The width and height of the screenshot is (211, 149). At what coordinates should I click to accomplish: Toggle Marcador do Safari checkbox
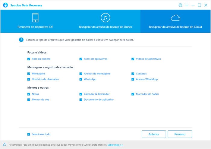pyautogui.click(x=133, y=94)
